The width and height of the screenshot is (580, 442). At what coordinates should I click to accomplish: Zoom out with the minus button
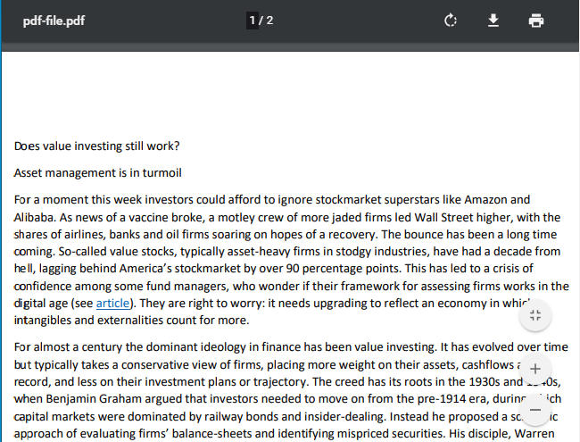pyautogui.click(x=535, y=410)
